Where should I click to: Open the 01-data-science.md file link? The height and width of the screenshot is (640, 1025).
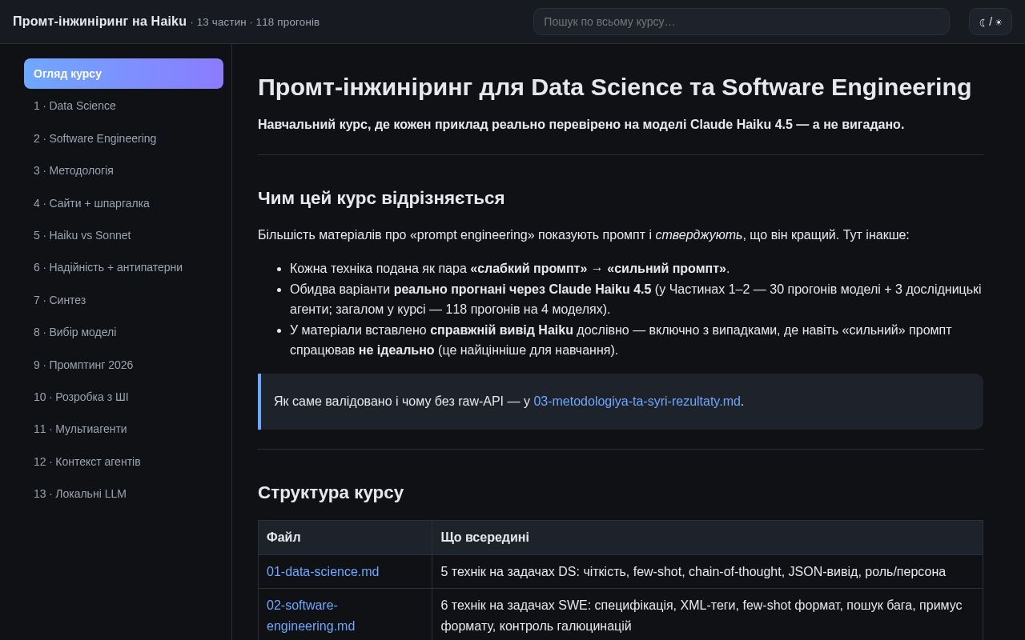tap(323, 572)
